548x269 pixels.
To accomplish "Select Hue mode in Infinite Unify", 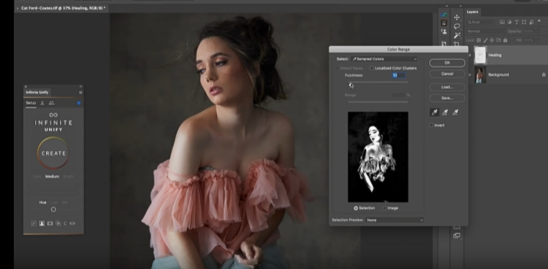I will [x=43, y=202].
